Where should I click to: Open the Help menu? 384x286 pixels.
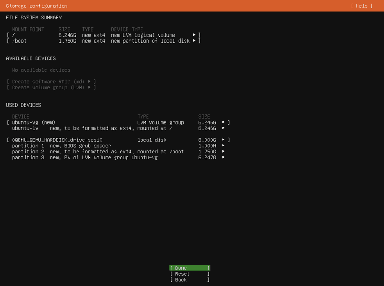coord(361,6)
